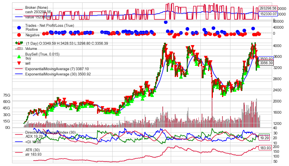
Task: Select the 'Negative' legend label
Action: [x=32, y=35]
